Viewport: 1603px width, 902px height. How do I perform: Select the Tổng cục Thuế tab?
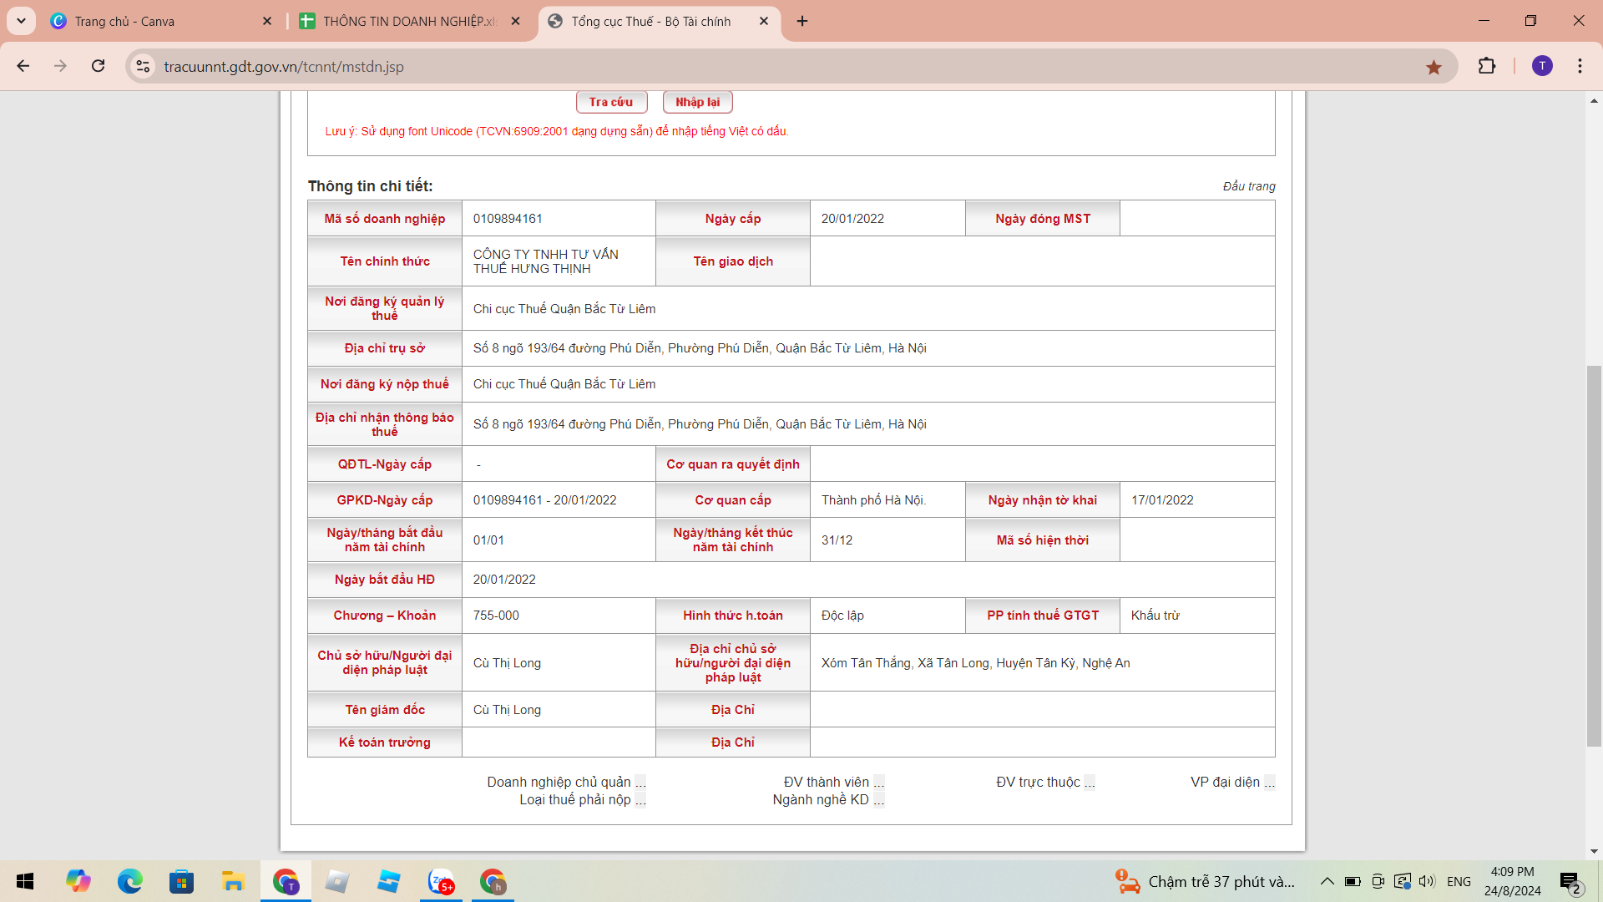(x=660, y=21)
